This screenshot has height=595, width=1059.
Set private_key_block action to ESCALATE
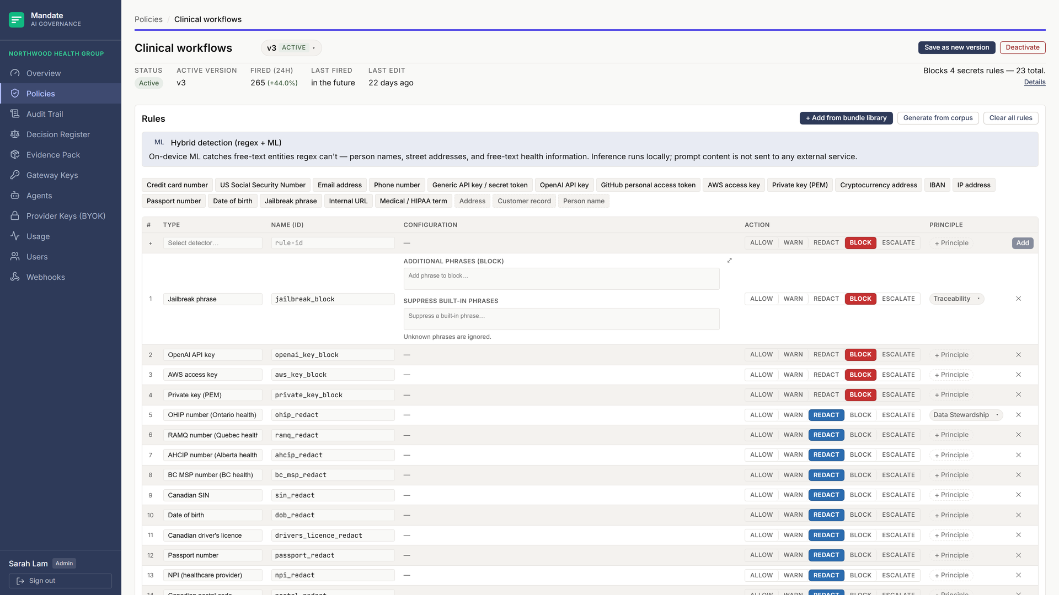point(898,394)
